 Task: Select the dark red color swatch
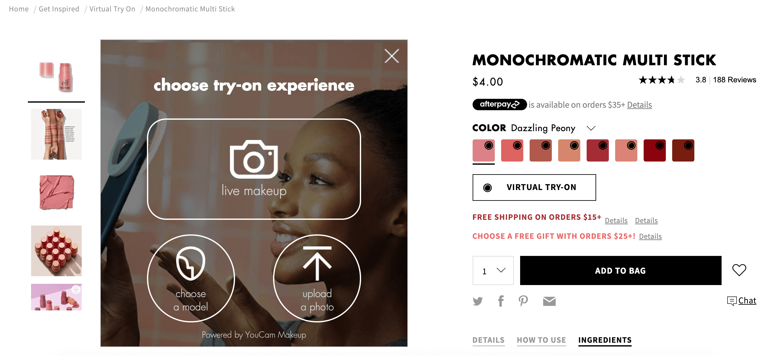(655, 150)
